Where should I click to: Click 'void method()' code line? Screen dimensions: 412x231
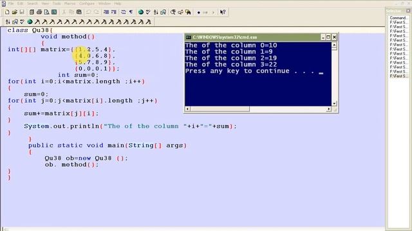pyautogui.click(x=68, y=37)
